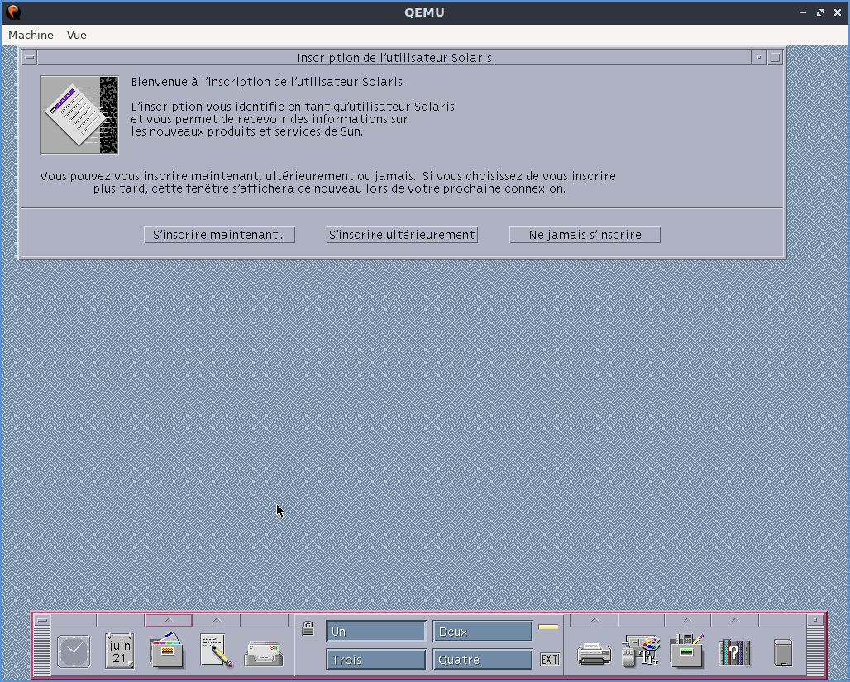Click the Bienvenue à l'inscription text line

268,82
